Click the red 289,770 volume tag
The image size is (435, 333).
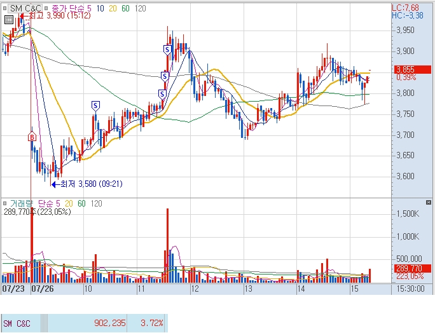tap(413, 268)
